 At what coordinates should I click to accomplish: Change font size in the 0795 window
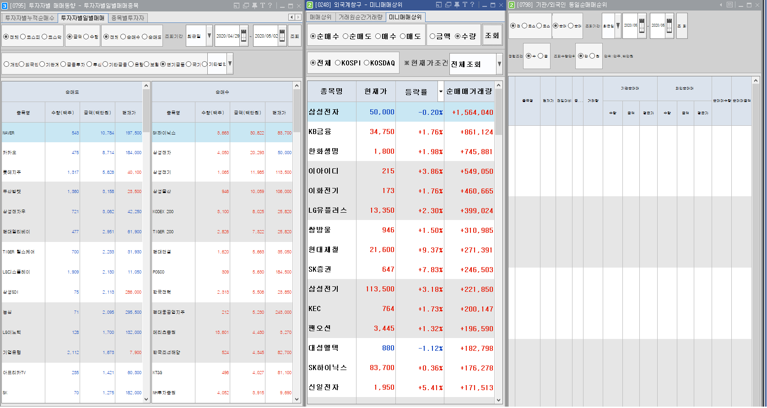point(263,5)
